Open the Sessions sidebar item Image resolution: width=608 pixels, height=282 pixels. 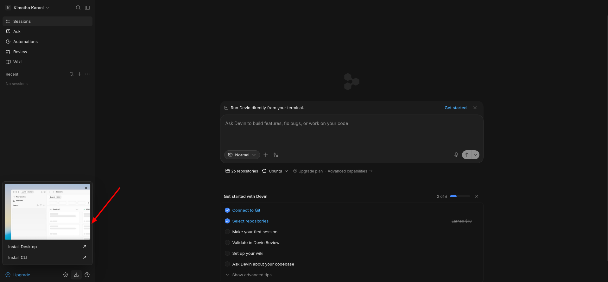point(47,21)
